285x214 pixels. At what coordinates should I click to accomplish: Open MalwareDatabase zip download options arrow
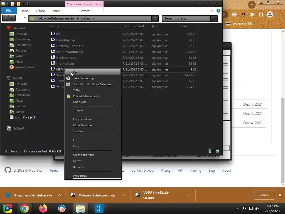pyautogui.click(x=124, y=195)
